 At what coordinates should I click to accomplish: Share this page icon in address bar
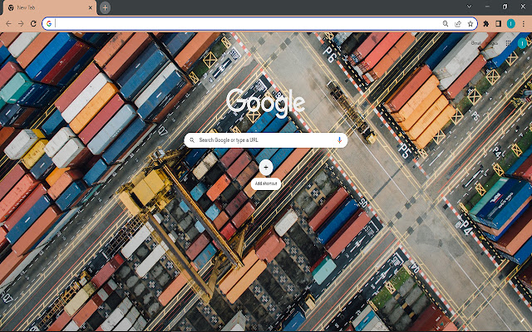pyautogui.click(x=458, y=24)
